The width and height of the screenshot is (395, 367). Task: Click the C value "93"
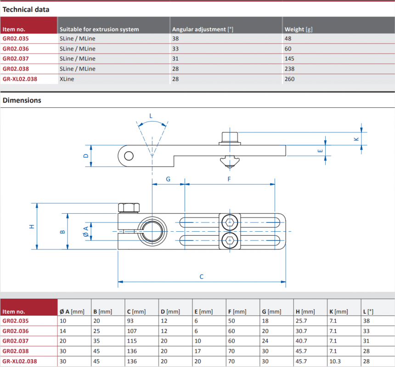(130, 321)
